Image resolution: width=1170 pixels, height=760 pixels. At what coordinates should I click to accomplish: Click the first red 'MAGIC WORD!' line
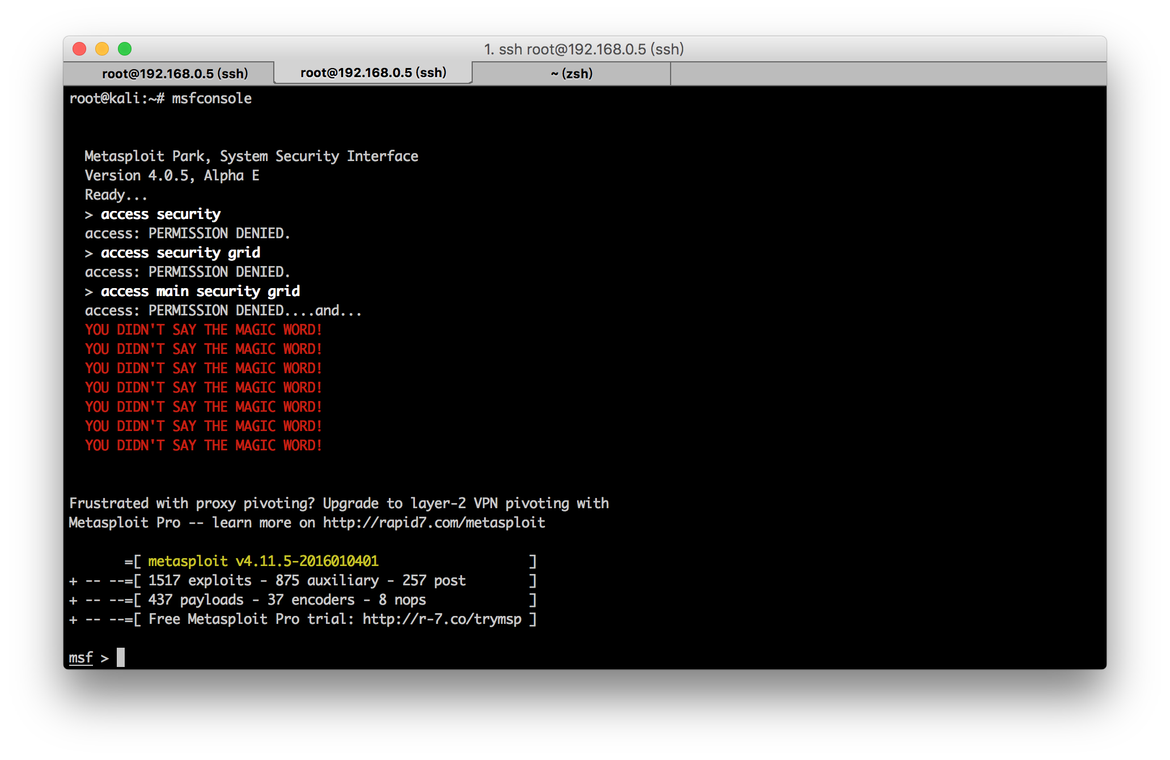[x=204, y=330]
